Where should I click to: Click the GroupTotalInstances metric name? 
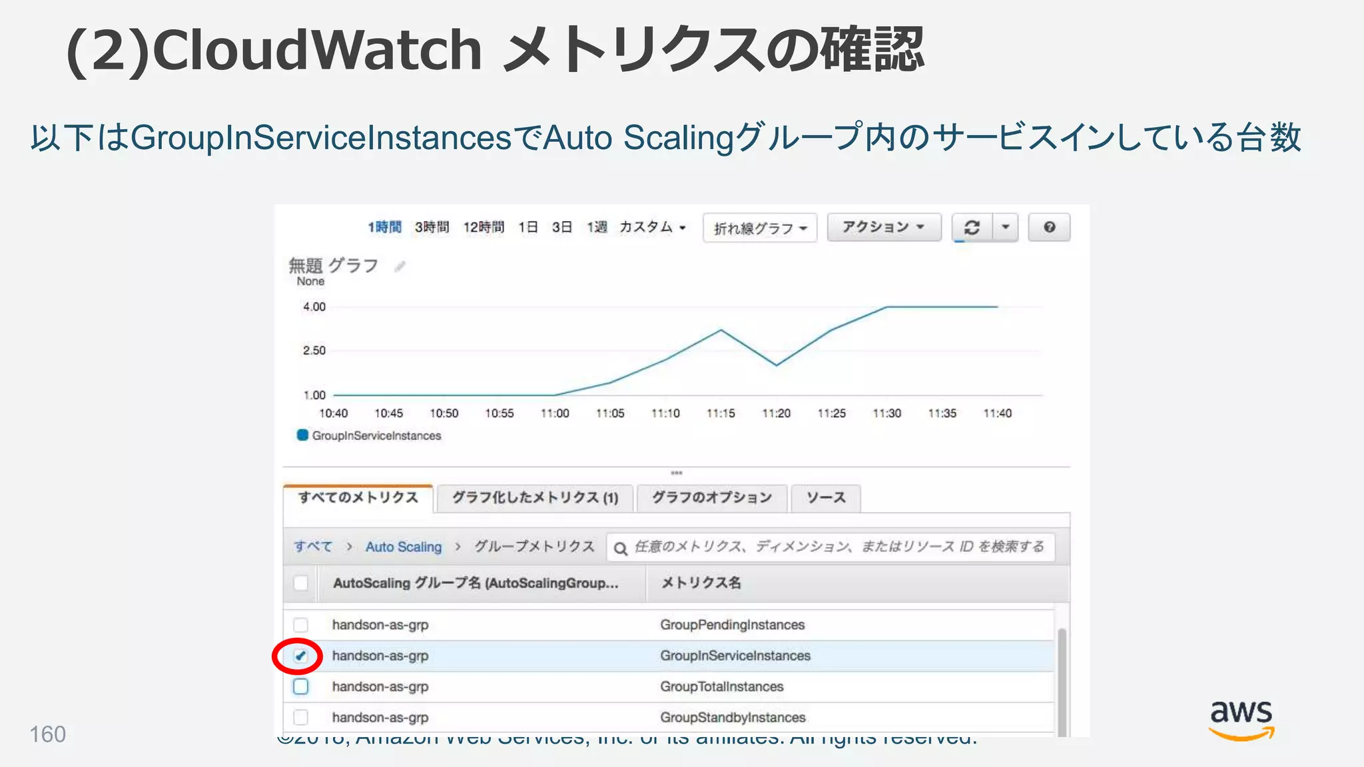(x=721, y=686)
